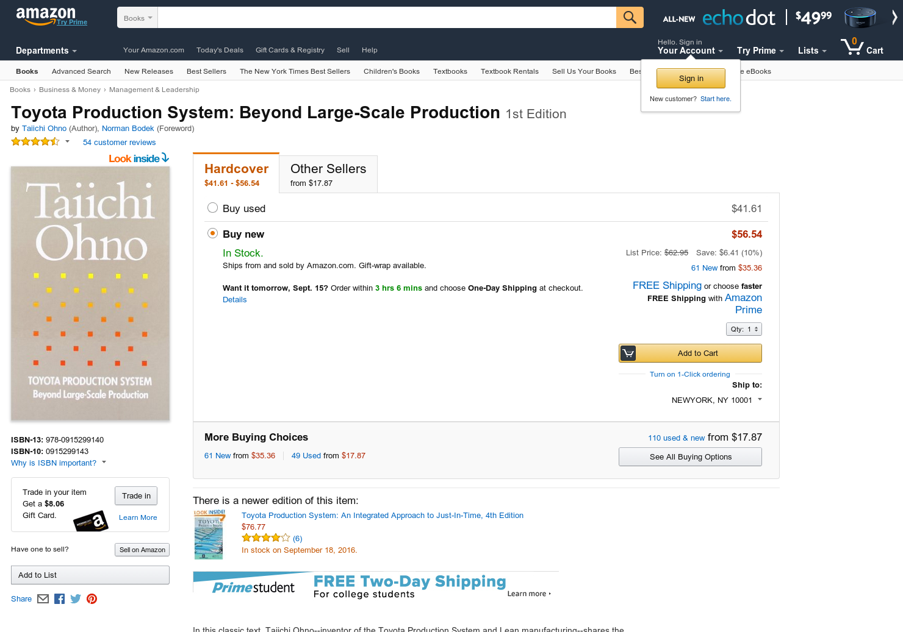Expand the star rating breakdown arrow
Screen dimensions: 903x632
tap(67, 141)
